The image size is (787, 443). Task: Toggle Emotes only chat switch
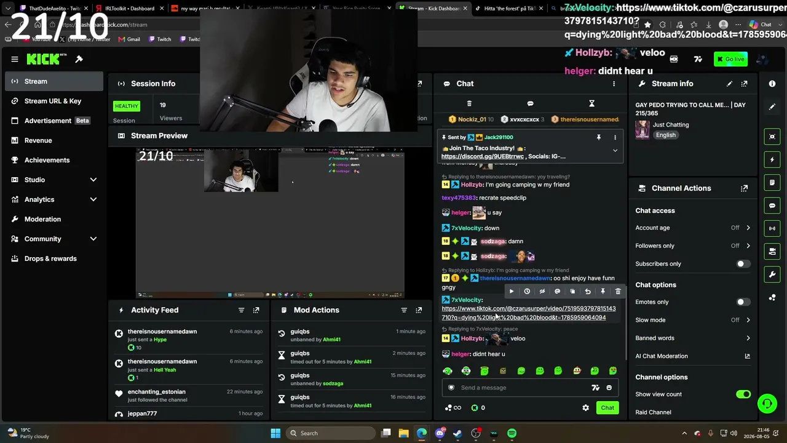tap(743, 302)
